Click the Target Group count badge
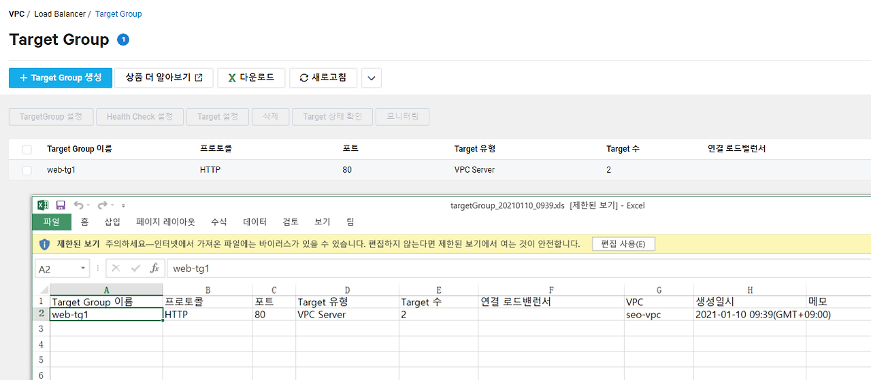Screen dimensions: 871x380 coord(123,40)
